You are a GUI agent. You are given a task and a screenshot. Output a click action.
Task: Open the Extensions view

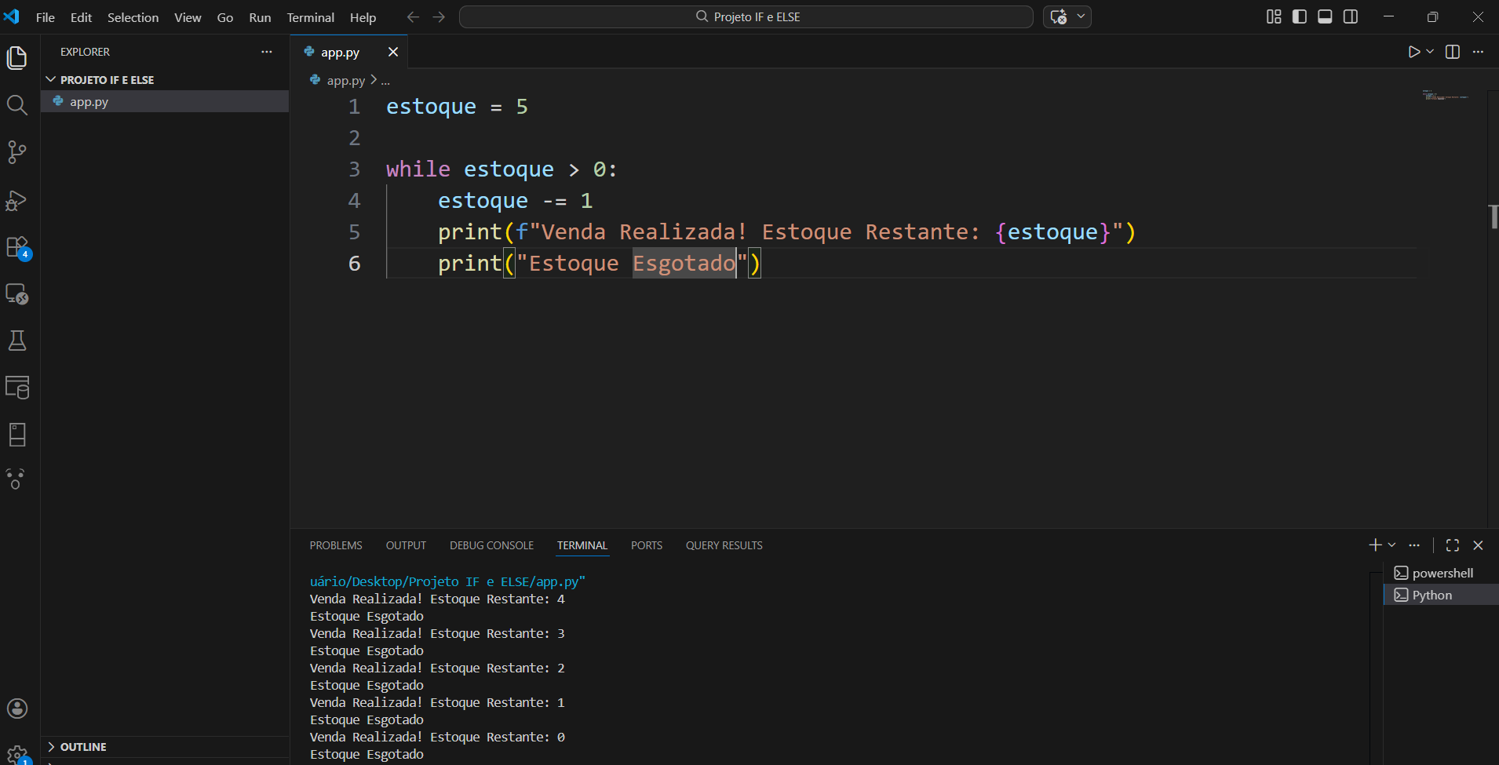(16, 247)
